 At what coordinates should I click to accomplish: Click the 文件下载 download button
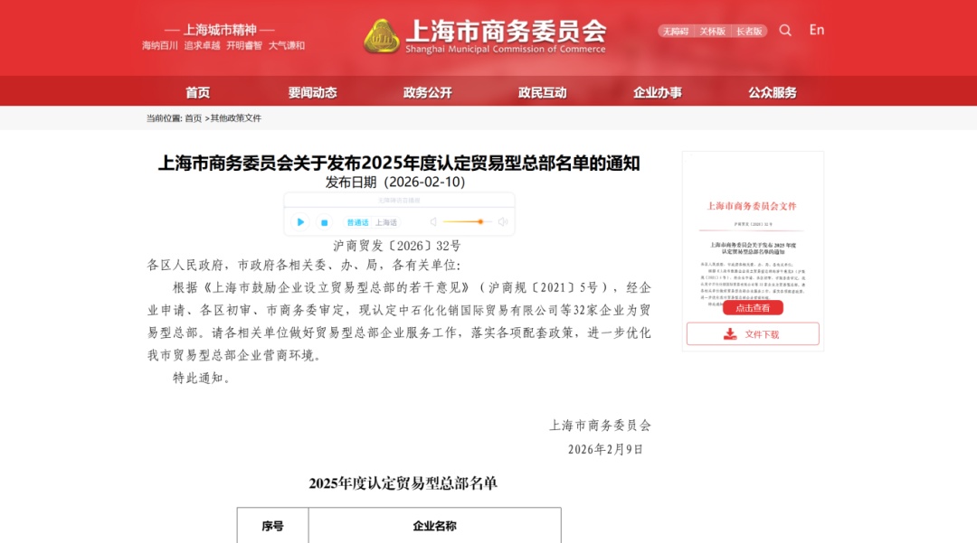coord(753,334)
